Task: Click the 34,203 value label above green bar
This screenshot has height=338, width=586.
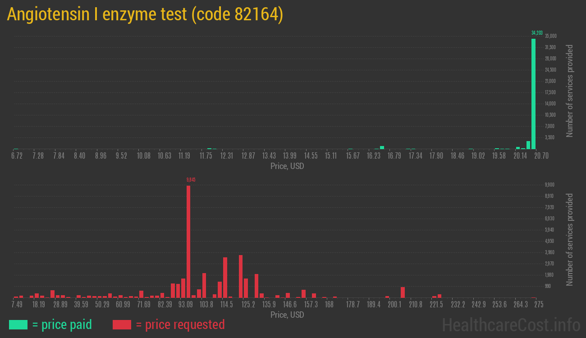Action: click(536, 32)
